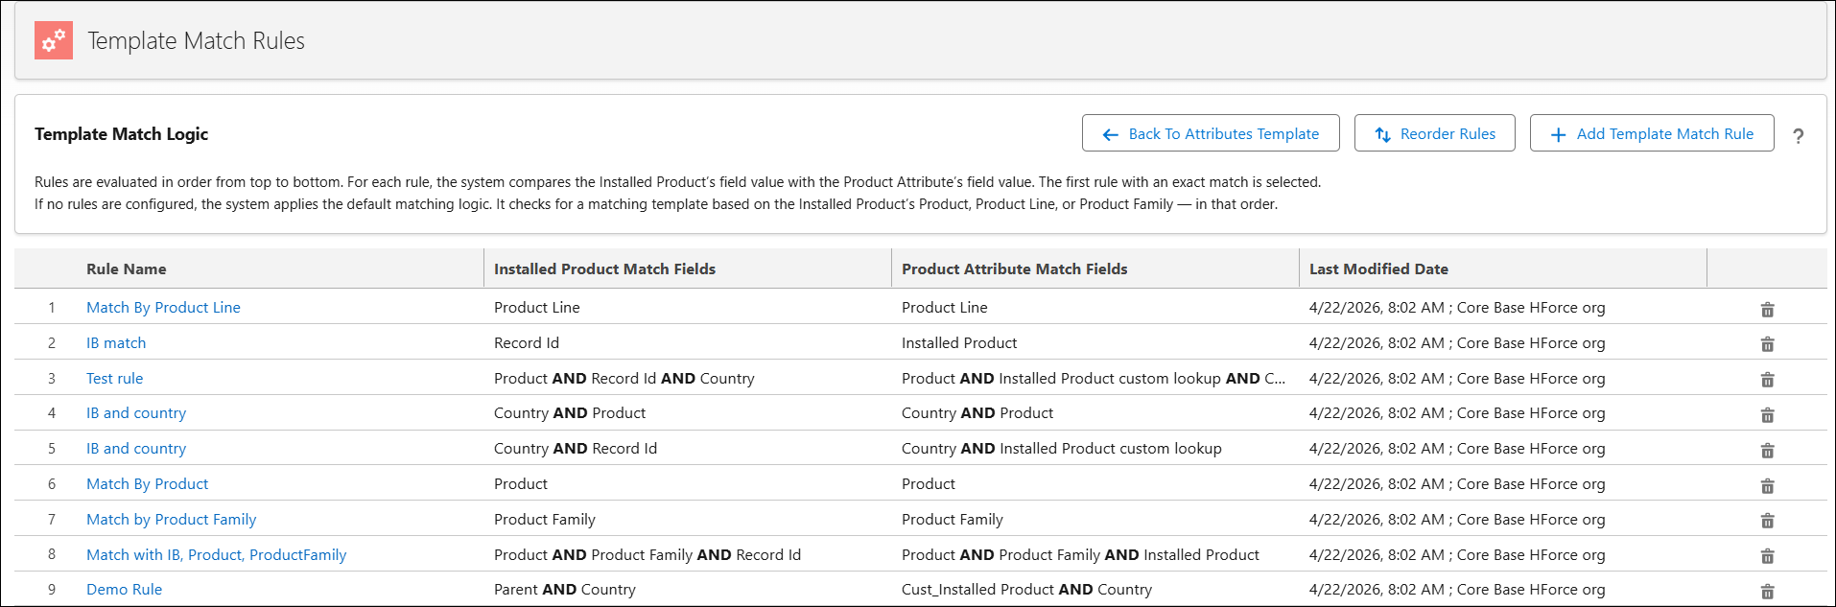The height and width of the screenshot is (607, 1836).
Task: Open the Demo Rule link
Action: (124, 589)
